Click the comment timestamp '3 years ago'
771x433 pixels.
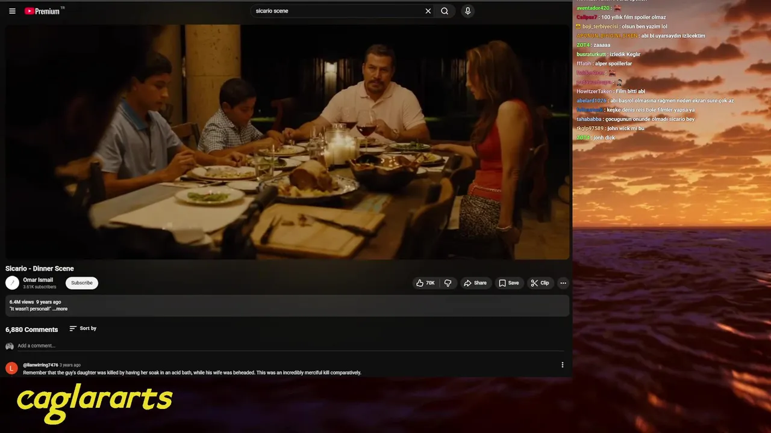[x=70, y=365]
